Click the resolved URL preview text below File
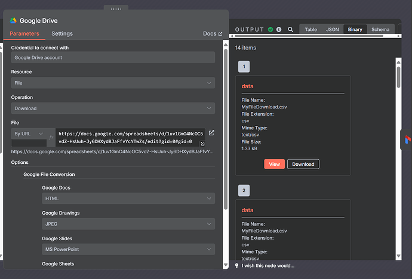 click(112, 151)
